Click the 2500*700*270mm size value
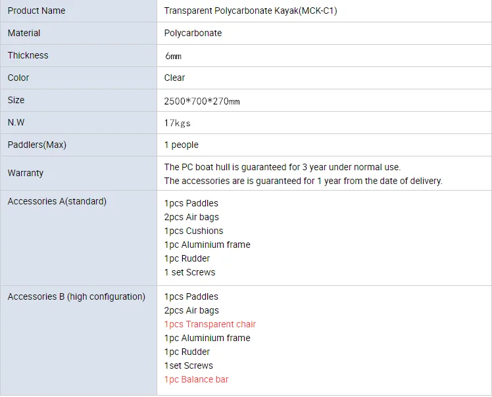 pyautogui.click(x=201, y=101)
